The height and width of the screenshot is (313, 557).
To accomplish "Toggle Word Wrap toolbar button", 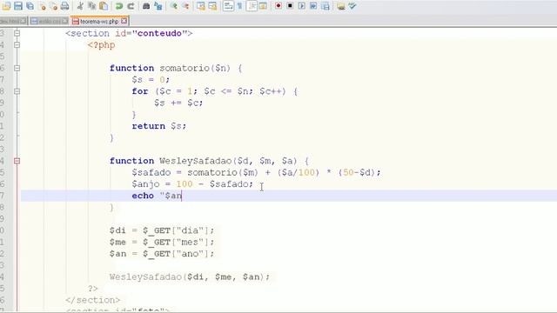I will point(228,6).
